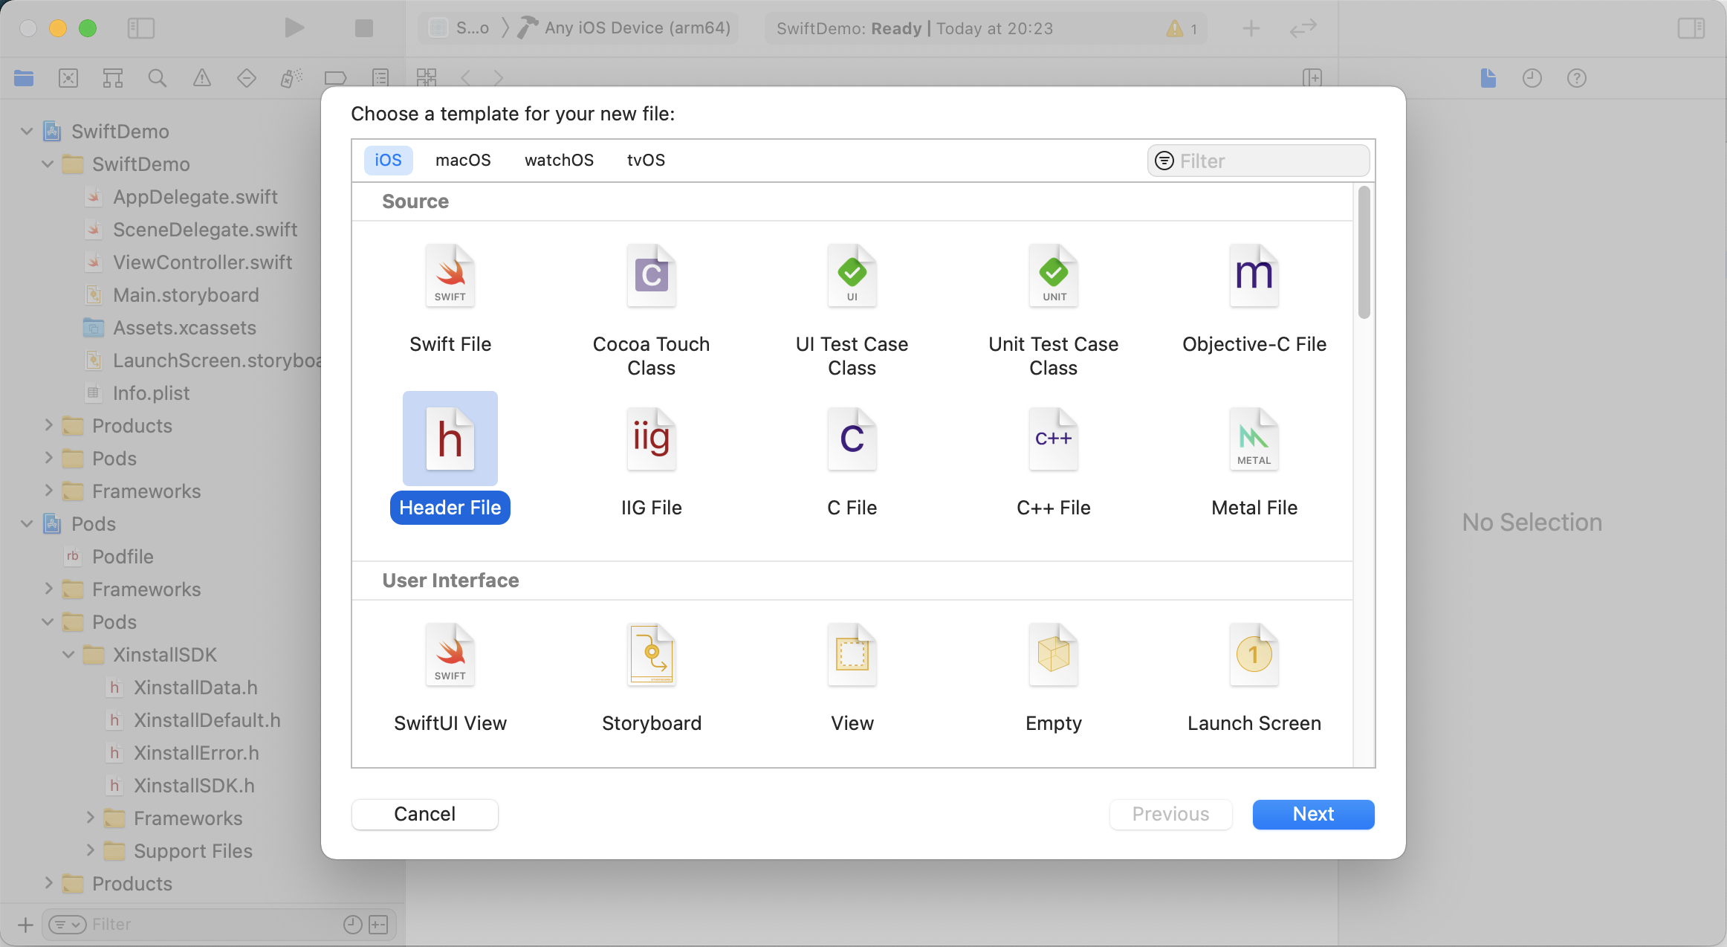Choose the Cocoa Touch Class template
Viewport: 1727px width, 947px height.
click(651, 311)
